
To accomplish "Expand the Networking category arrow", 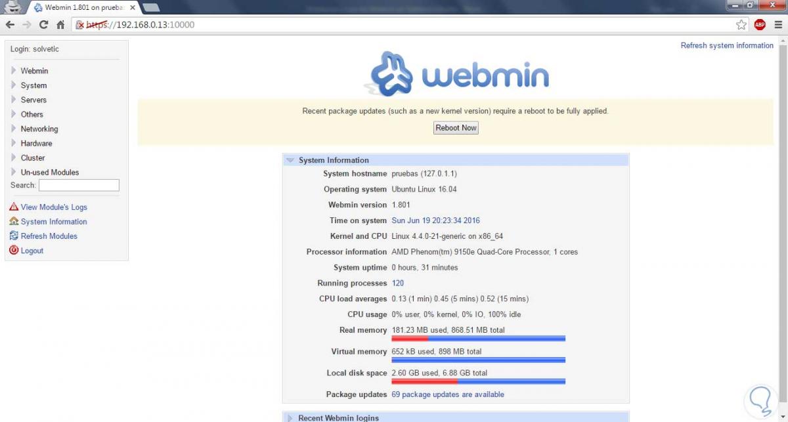I will [14, 128].
